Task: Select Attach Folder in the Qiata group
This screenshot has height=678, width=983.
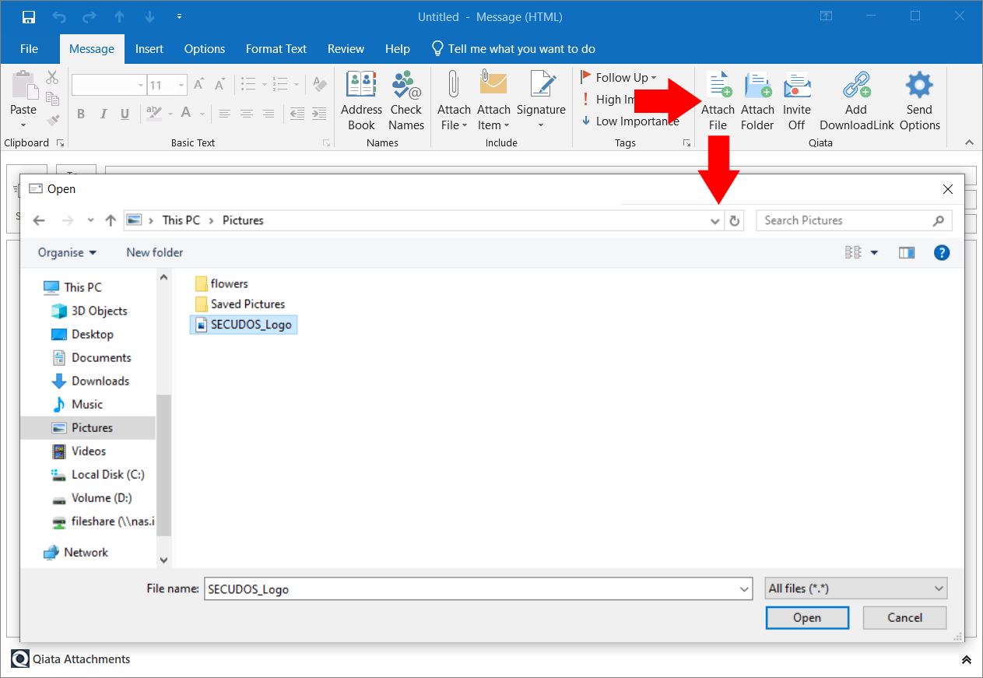Action: [757, 100]
